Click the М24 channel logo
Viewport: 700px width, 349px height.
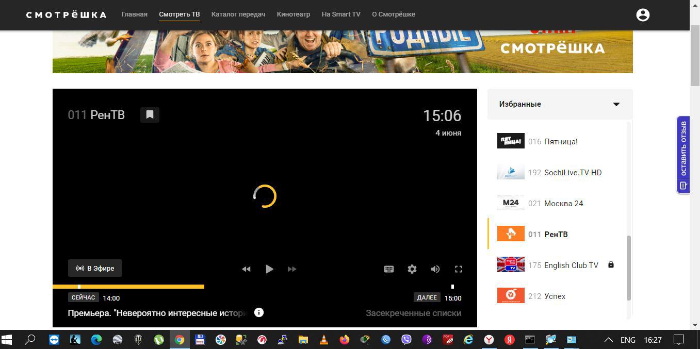coord(511,203)
